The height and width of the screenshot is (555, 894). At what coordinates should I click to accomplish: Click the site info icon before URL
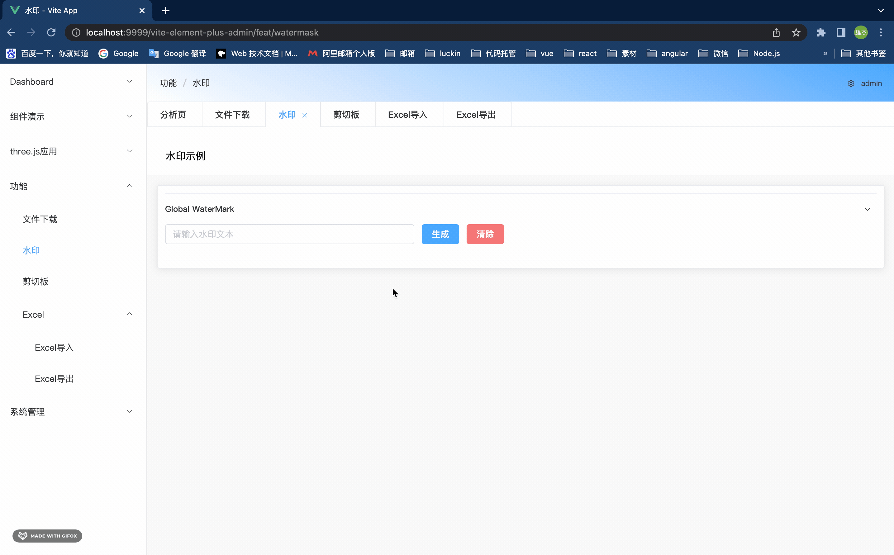pos(76,33)
